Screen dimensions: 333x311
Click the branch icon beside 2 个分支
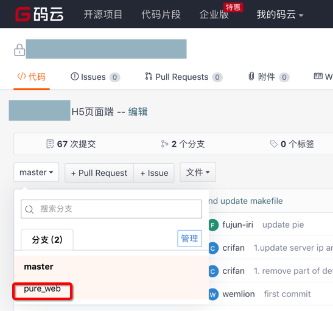tap(164, 144)
